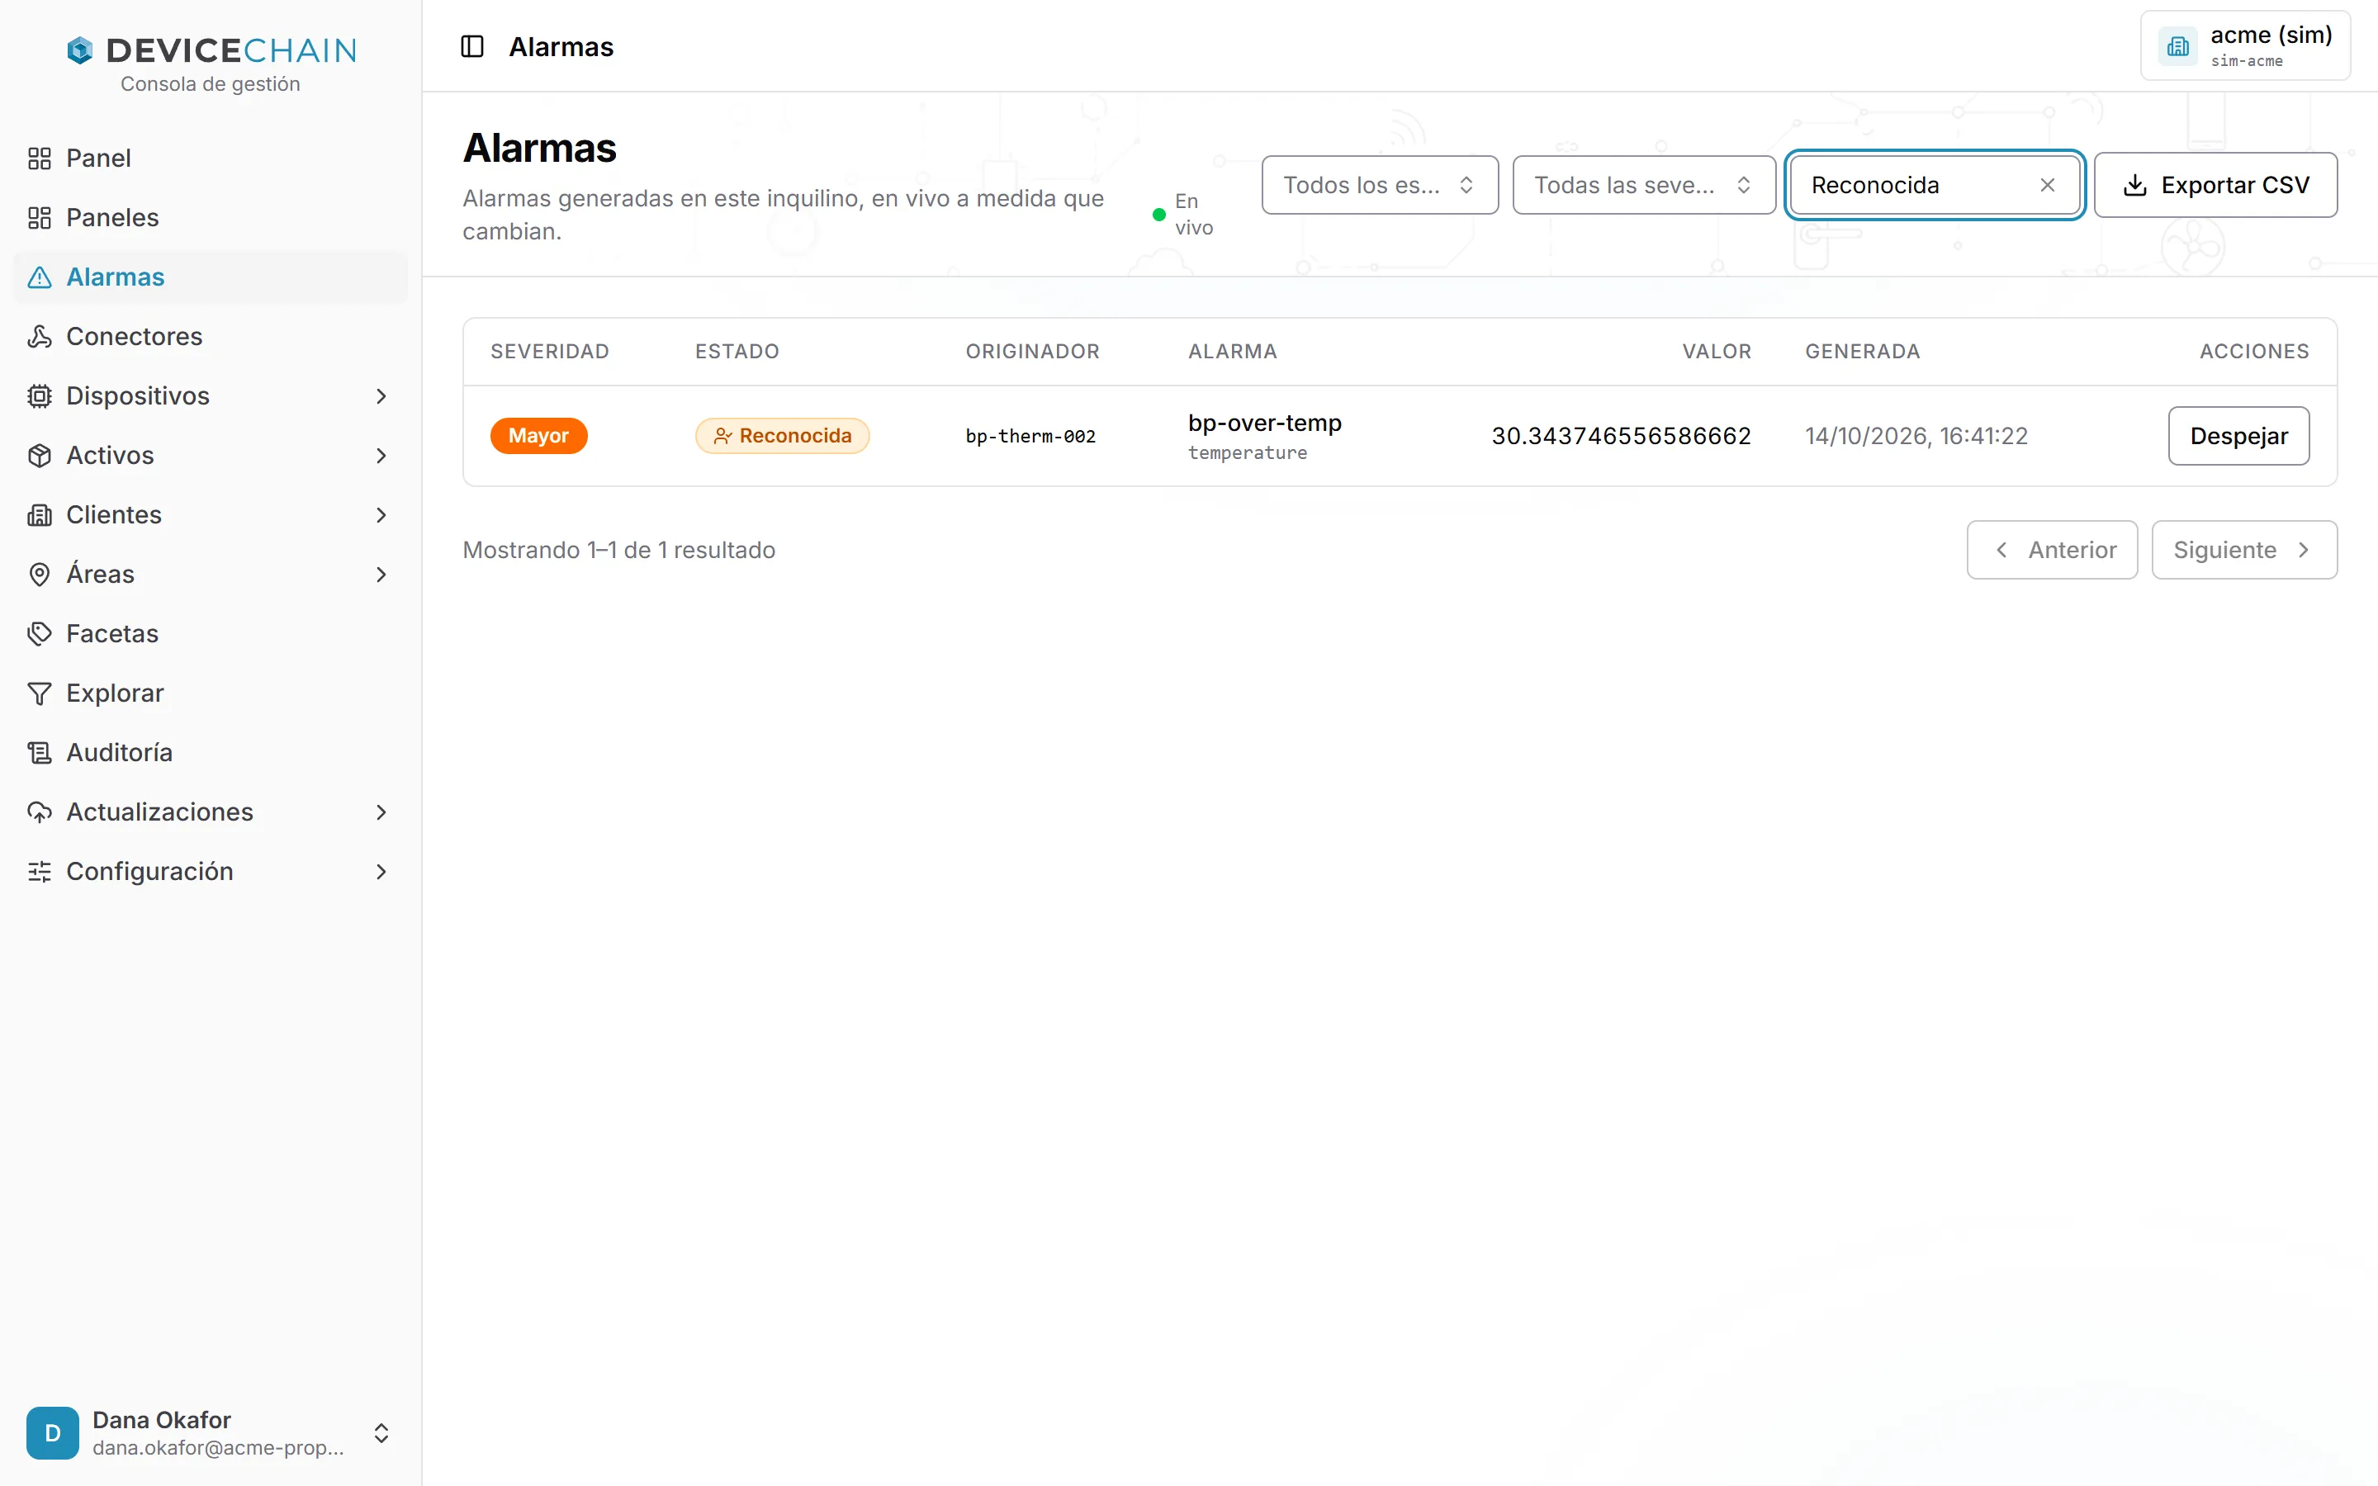
Task: Click the Áreas map pin icon
Action: [x=40, y=574]
